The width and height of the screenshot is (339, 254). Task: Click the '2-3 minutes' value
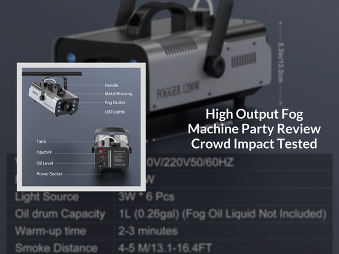point(148,231)
